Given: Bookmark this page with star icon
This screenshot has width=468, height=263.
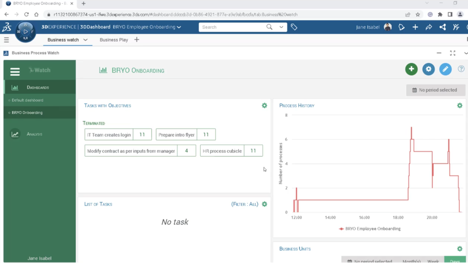Looking at the screenshot, I should click(x=418, y=14).
